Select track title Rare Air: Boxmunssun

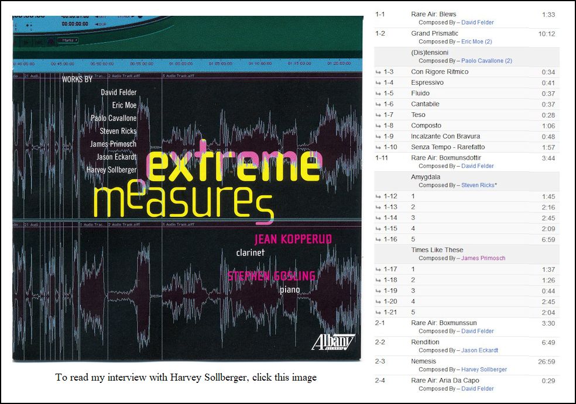[444, 323]
